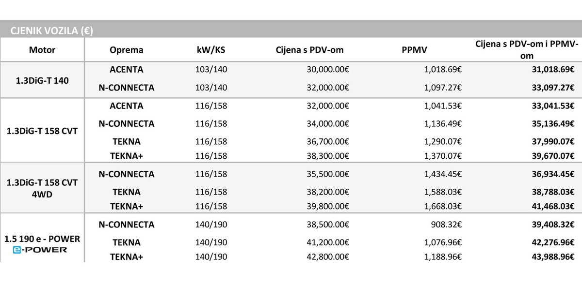The height and width of the screenshot is (286, 582).
Task: Click the 1.3DiG-T 158 CVT 4WD cell
Action: (42, 187)
